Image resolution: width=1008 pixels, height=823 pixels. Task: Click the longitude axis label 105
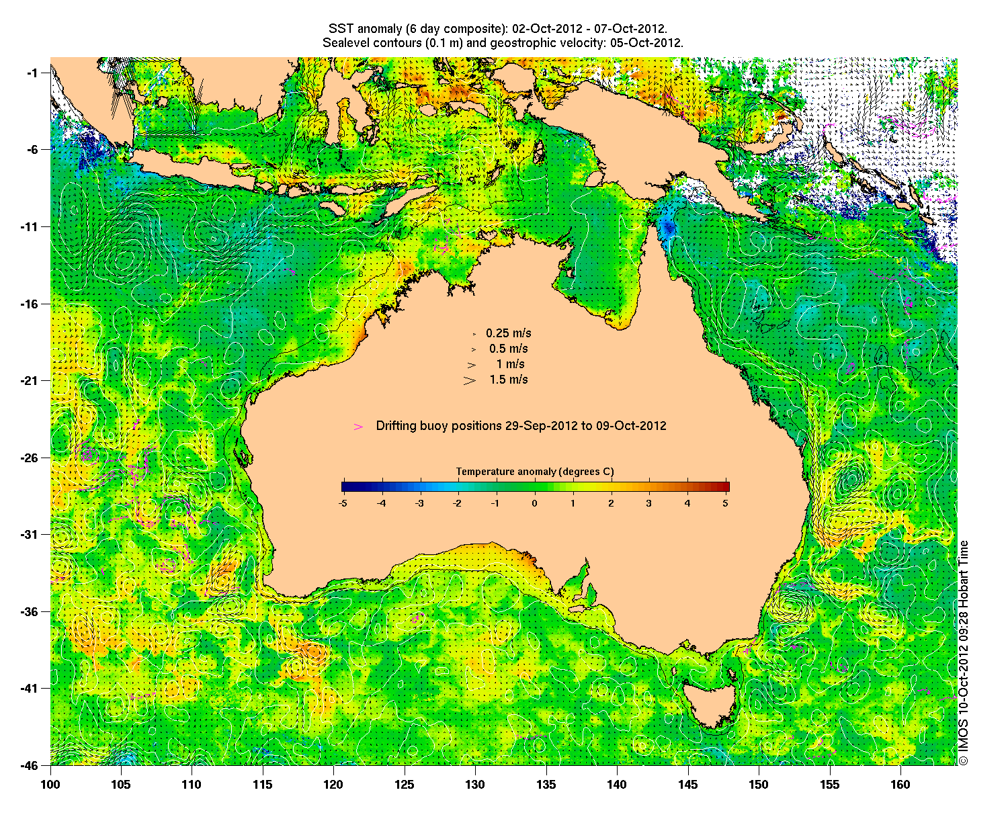pyautogui.click(x=121, y=784)
